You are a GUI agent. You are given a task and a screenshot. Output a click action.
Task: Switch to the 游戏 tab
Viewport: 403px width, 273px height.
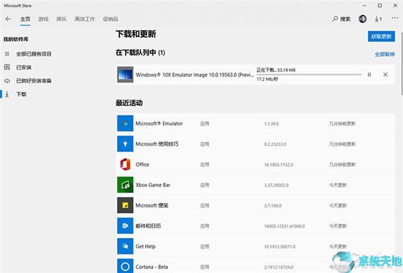(x=44, y=19)
